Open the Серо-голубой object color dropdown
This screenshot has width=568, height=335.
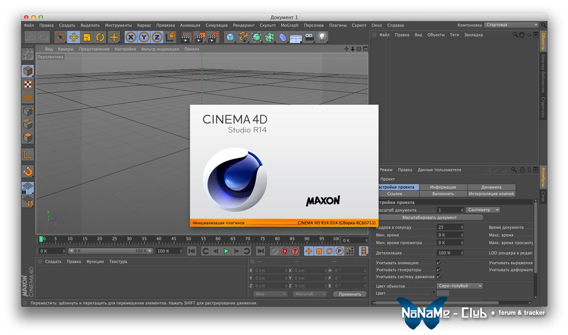pos(460,286)
